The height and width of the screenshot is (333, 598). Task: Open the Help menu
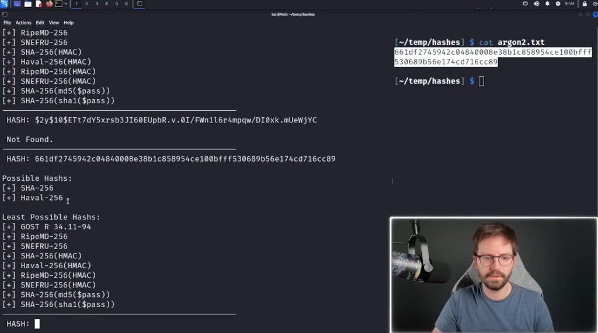click(69, 23)
